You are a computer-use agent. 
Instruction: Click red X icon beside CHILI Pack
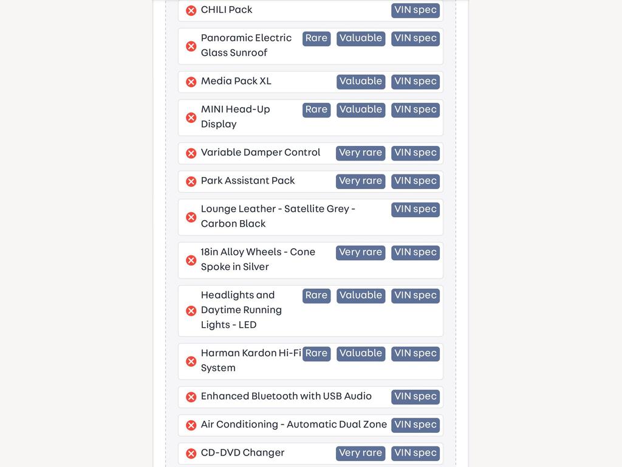click(191, 10)
